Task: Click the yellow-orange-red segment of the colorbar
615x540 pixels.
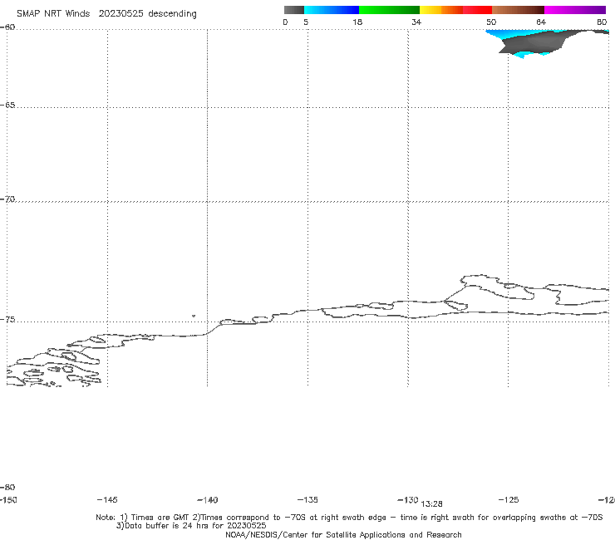Action: tap(455, 10)
